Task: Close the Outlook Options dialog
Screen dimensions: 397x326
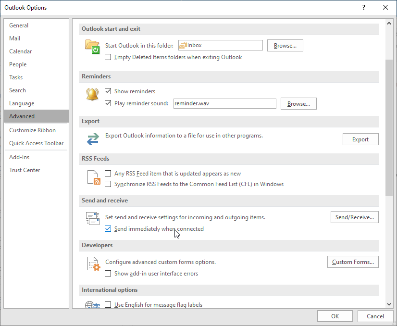Action: pos(385,7)
